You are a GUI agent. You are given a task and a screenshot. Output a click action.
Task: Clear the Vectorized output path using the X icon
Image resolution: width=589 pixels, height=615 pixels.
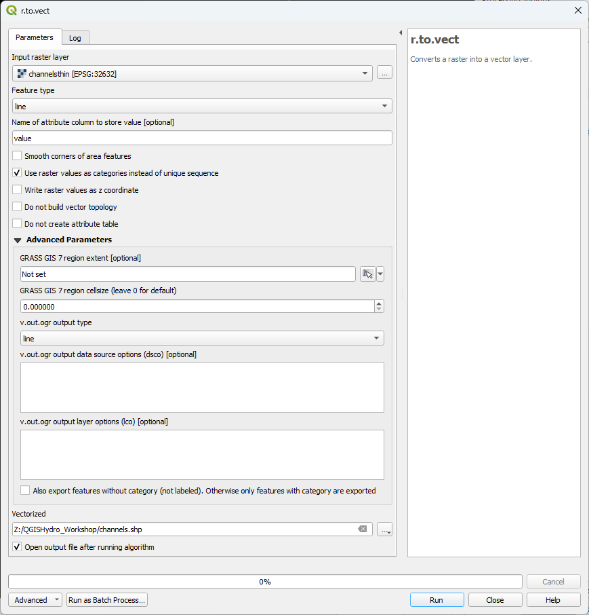click(x=363, y=529)
